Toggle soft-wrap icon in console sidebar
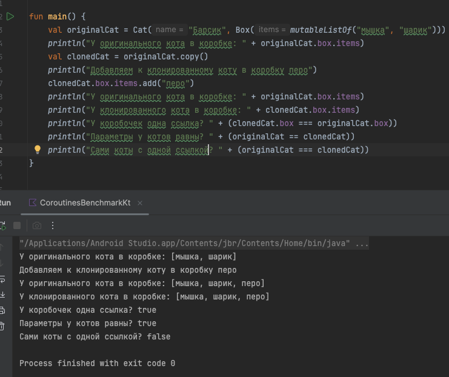 coord(2,279)
